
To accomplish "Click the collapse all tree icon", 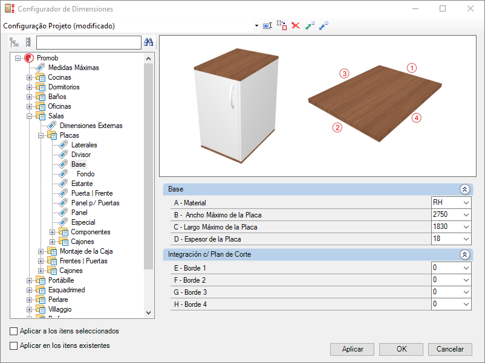I will pyautogui.click(x=28, y=42).
